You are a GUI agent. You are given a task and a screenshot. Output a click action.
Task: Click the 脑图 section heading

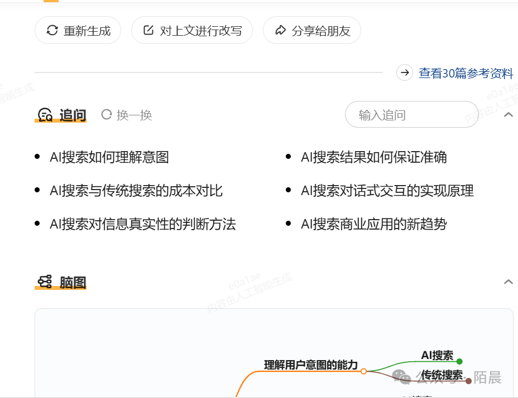coord(73,283)
